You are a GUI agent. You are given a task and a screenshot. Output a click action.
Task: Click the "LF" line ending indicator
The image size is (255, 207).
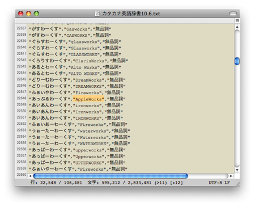click(227, 183)
